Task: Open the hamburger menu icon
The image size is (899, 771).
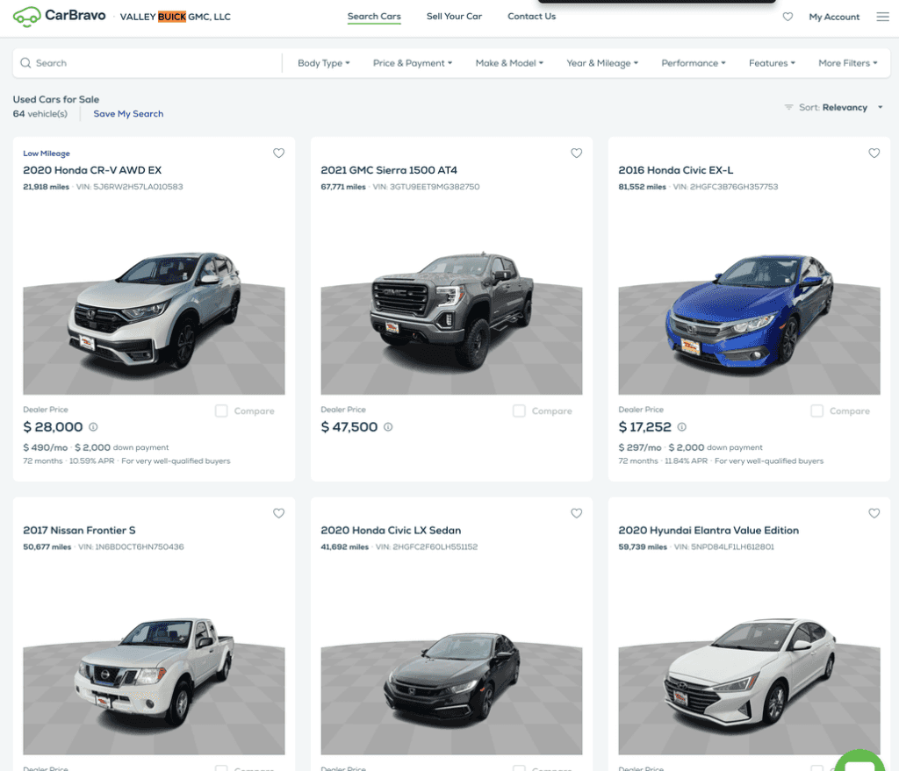Action: (883, 17)
